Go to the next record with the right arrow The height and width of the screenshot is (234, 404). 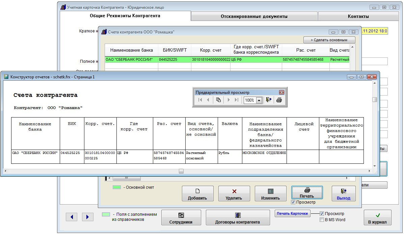87,217
